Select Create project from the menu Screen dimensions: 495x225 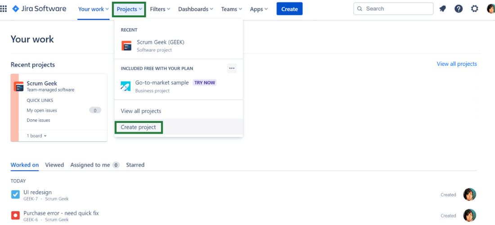pyautogui.click(x=138, y=127)
